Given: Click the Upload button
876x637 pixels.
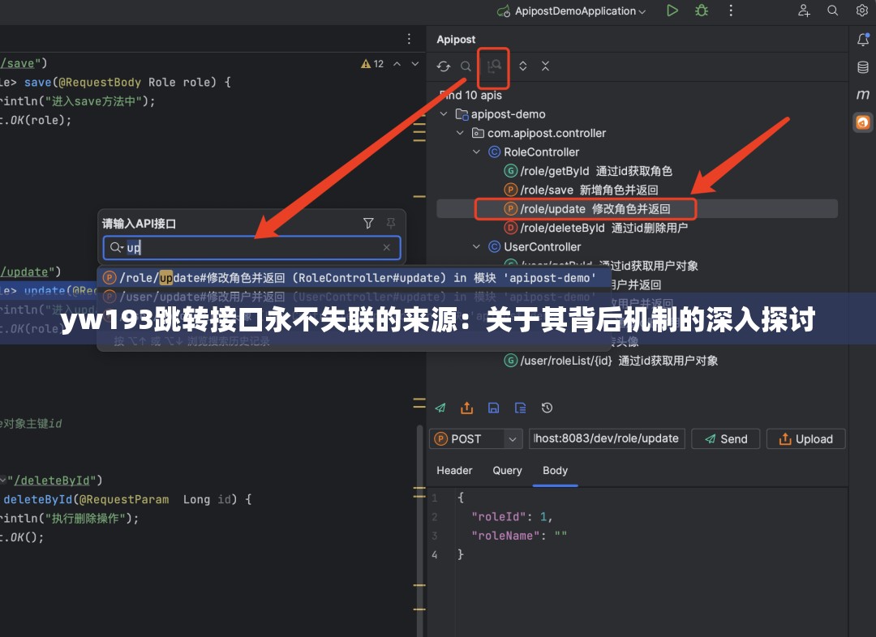Looking at the screenshot, I should tap(805, 438).
